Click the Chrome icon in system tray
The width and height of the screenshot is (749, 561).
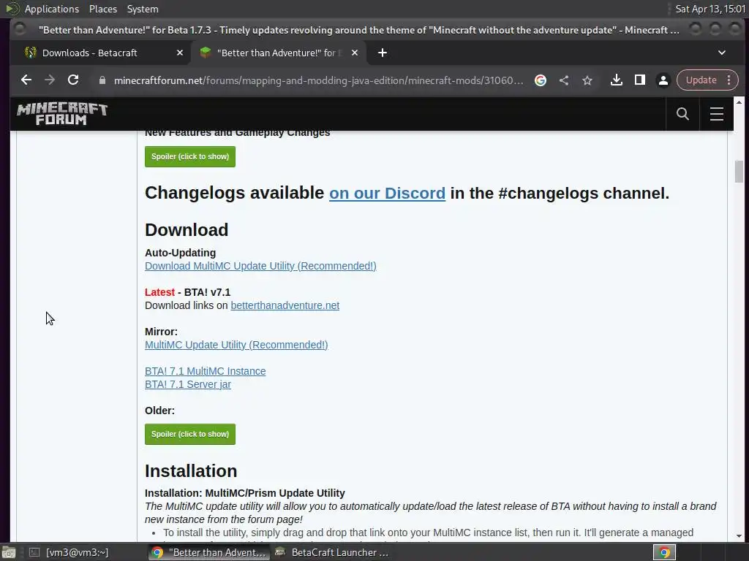tap(664, 552)
